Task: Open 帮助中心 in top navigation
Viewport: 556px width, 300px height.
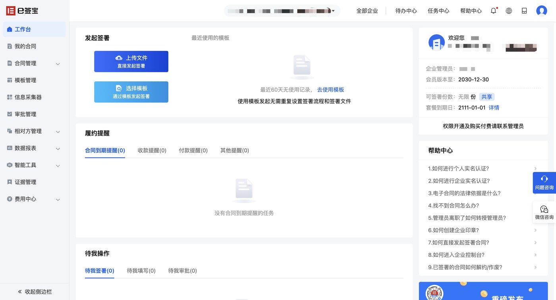Action: (471, 11)
